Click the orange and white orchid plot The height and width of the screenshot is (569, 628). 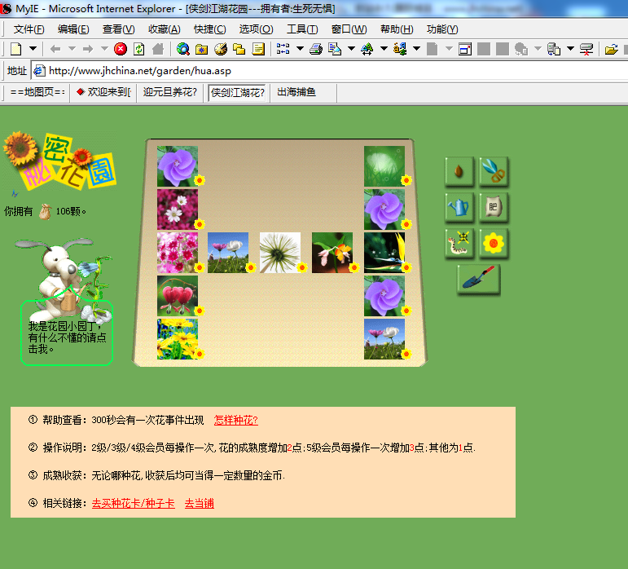332,253
